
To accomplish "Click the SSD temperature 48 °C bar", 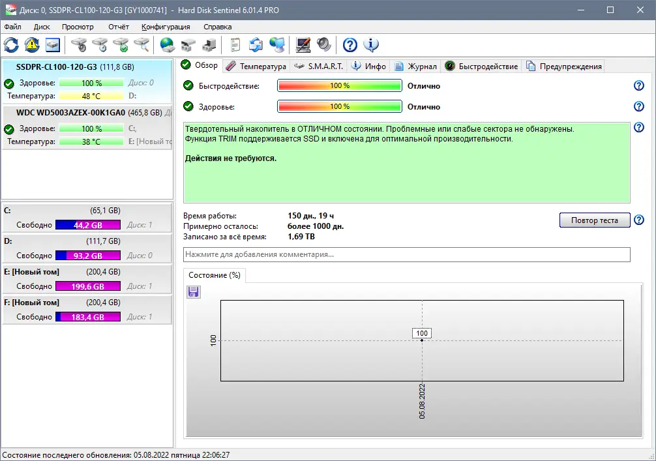I will point(91,96).
